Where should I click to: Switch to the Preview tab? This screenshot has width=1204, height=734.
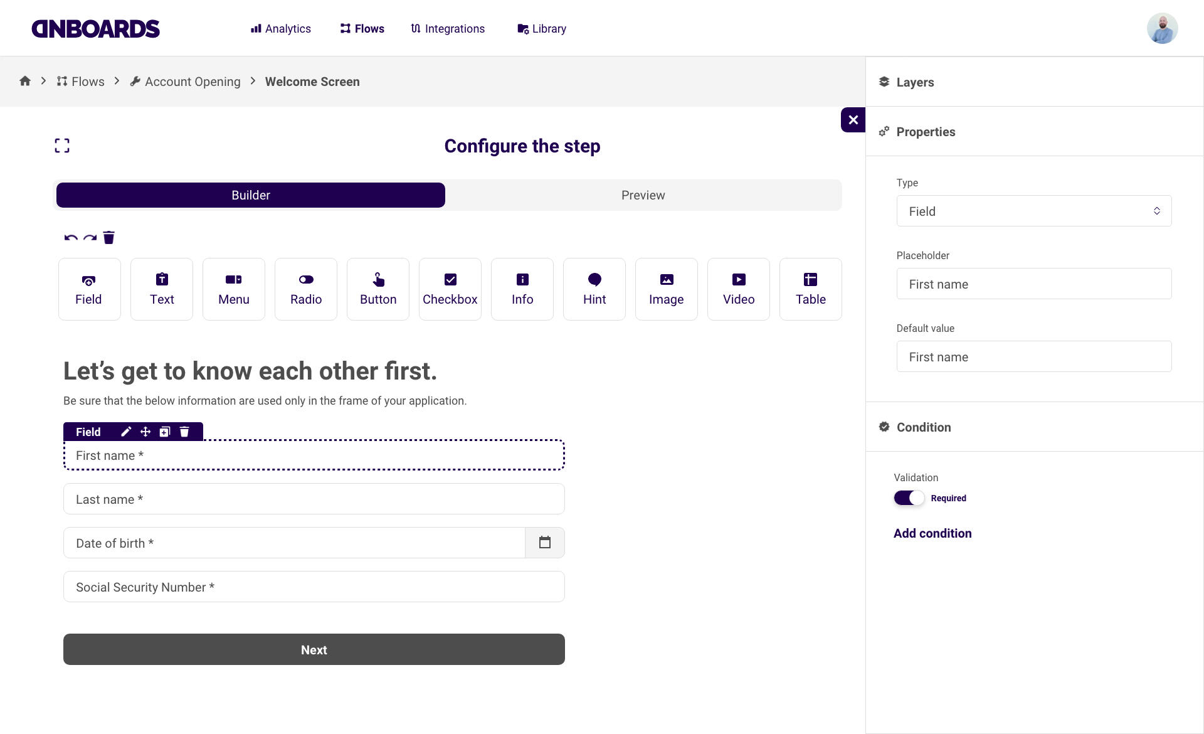coord(643,195)
